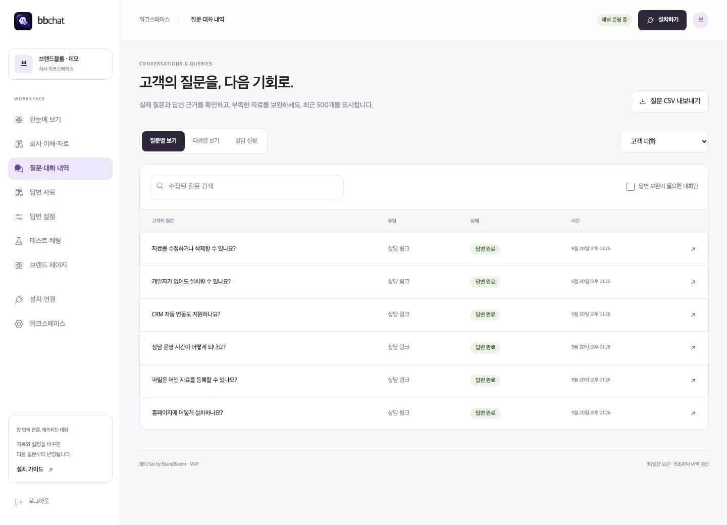The height and width of the screenshot is (525, 727).
Task: Open 설치·연결 sidebar item
Action: click(60, 299)
